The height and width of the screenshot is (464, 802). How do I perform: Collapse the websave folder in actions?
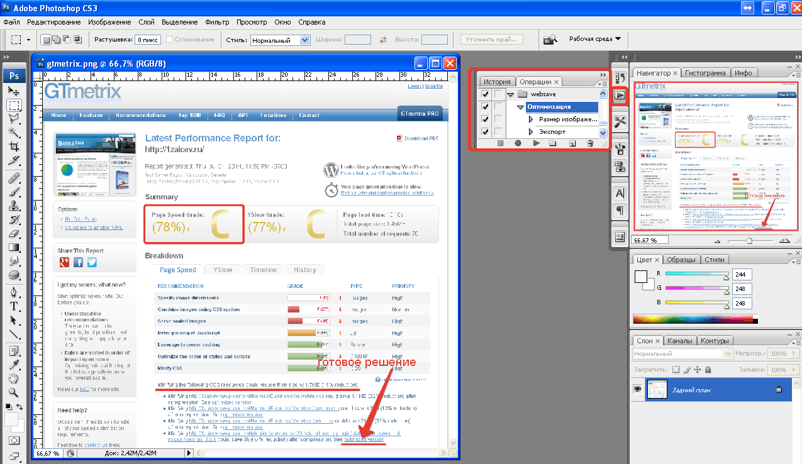[x=510, y=94]
